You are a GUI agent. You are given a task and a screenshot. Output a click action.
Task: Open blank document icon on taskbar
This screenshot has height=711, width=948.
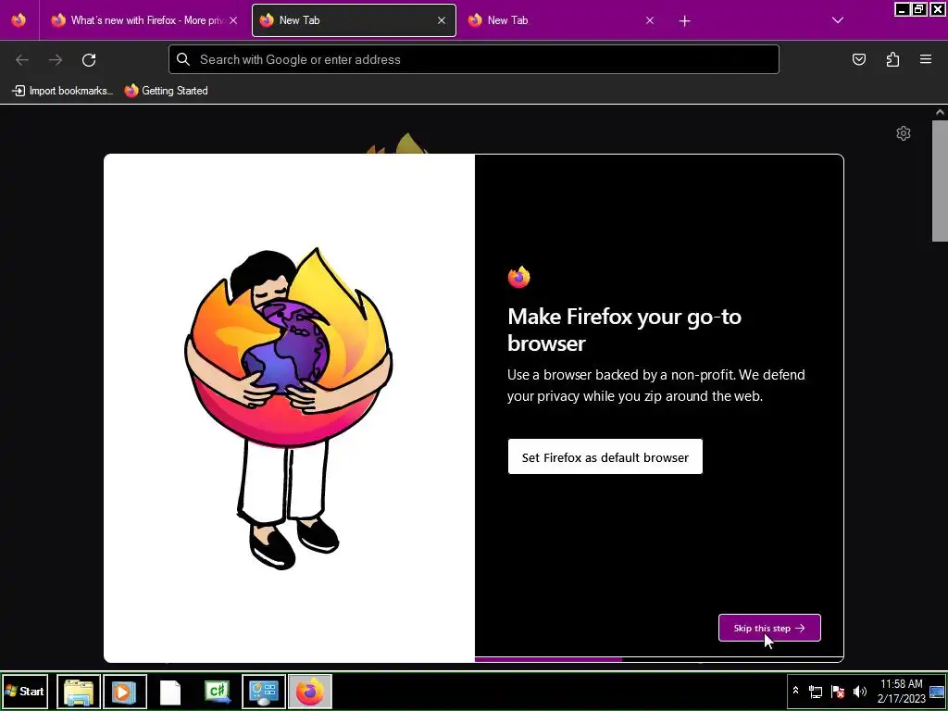(170, 692)
